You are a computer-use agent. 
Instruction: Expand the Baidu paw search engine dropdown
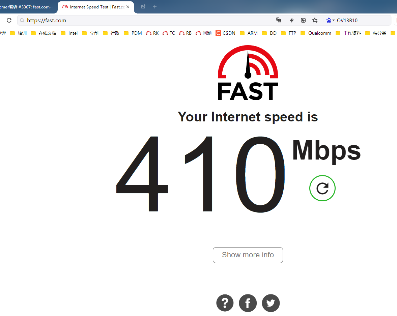coord(331,20)
